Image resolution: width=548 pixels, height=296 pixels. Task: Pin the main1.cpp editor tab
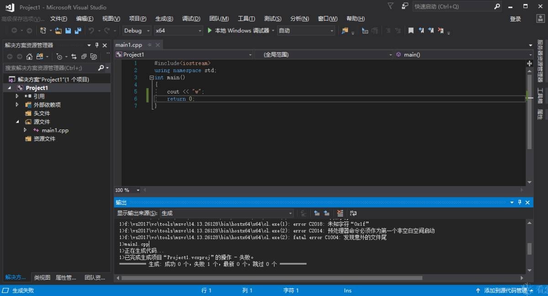tap(150, 45)
